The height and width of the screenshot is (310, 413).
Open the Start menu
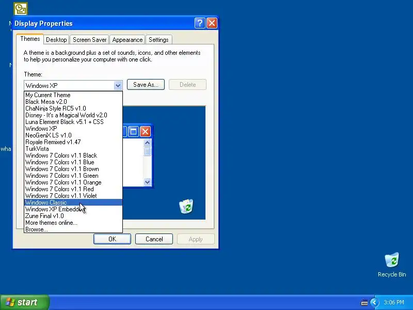[24, 302]
